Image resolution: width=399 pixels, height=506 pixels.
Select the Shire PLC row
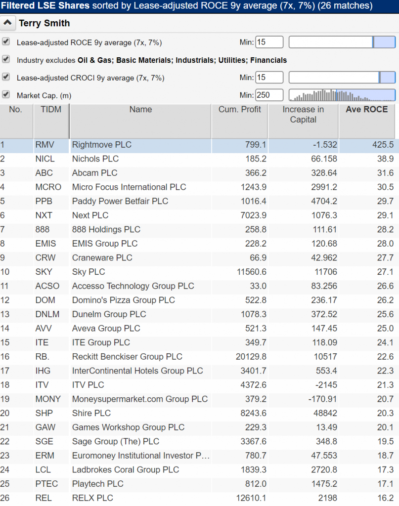pos(200,414)
